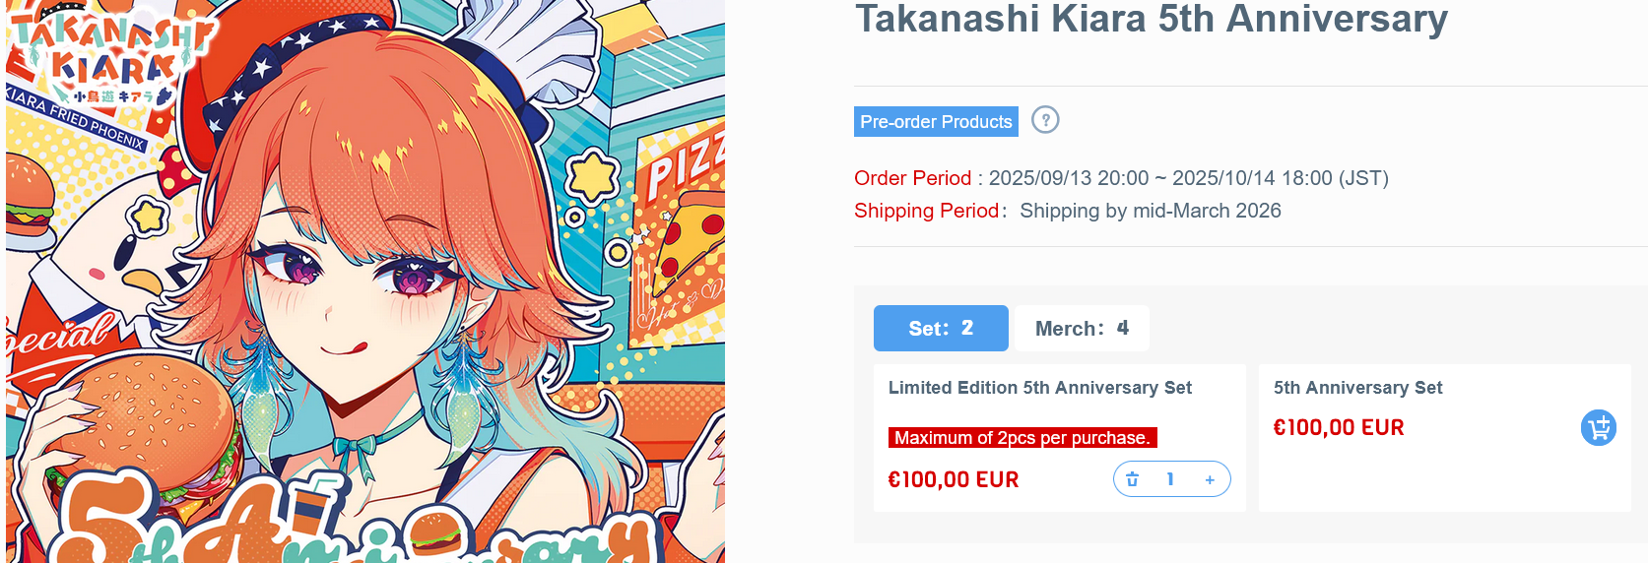Image resolution: width=1648 pixels, height=563 pixels.
Task: Click the Takanashi Kiara logo in artwork
Action: point(103,59)
